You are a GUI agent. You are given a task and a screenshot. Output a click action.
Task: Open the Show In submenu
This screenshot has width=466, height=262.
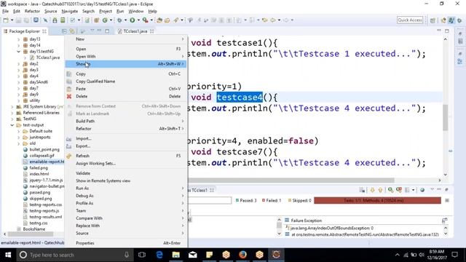pyautogui.click(x=126, y=64)
